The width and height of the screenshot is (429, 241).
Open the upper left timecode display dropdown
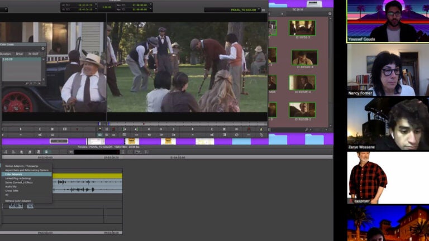96,5
